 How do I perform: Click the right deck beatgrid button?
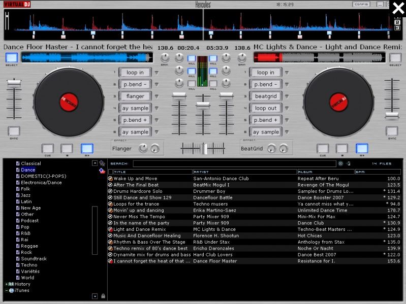266,96
